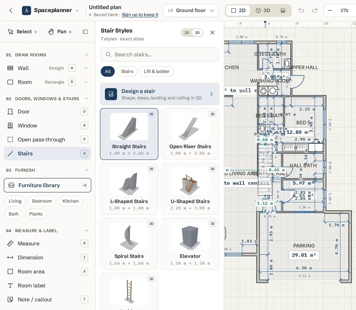Click the Redo arrow icon

click(x=315, y=10)
